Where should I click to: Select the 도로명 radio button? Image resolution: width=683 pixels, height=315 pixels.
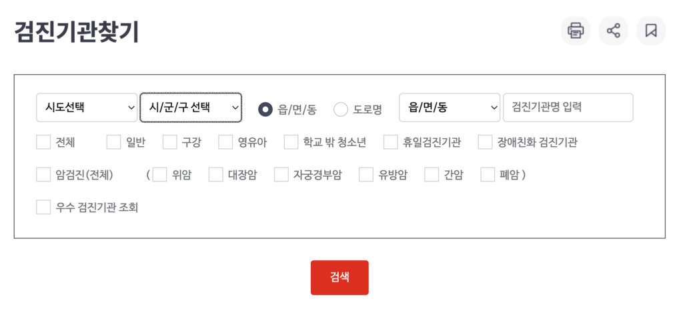(x=341, y=109)
